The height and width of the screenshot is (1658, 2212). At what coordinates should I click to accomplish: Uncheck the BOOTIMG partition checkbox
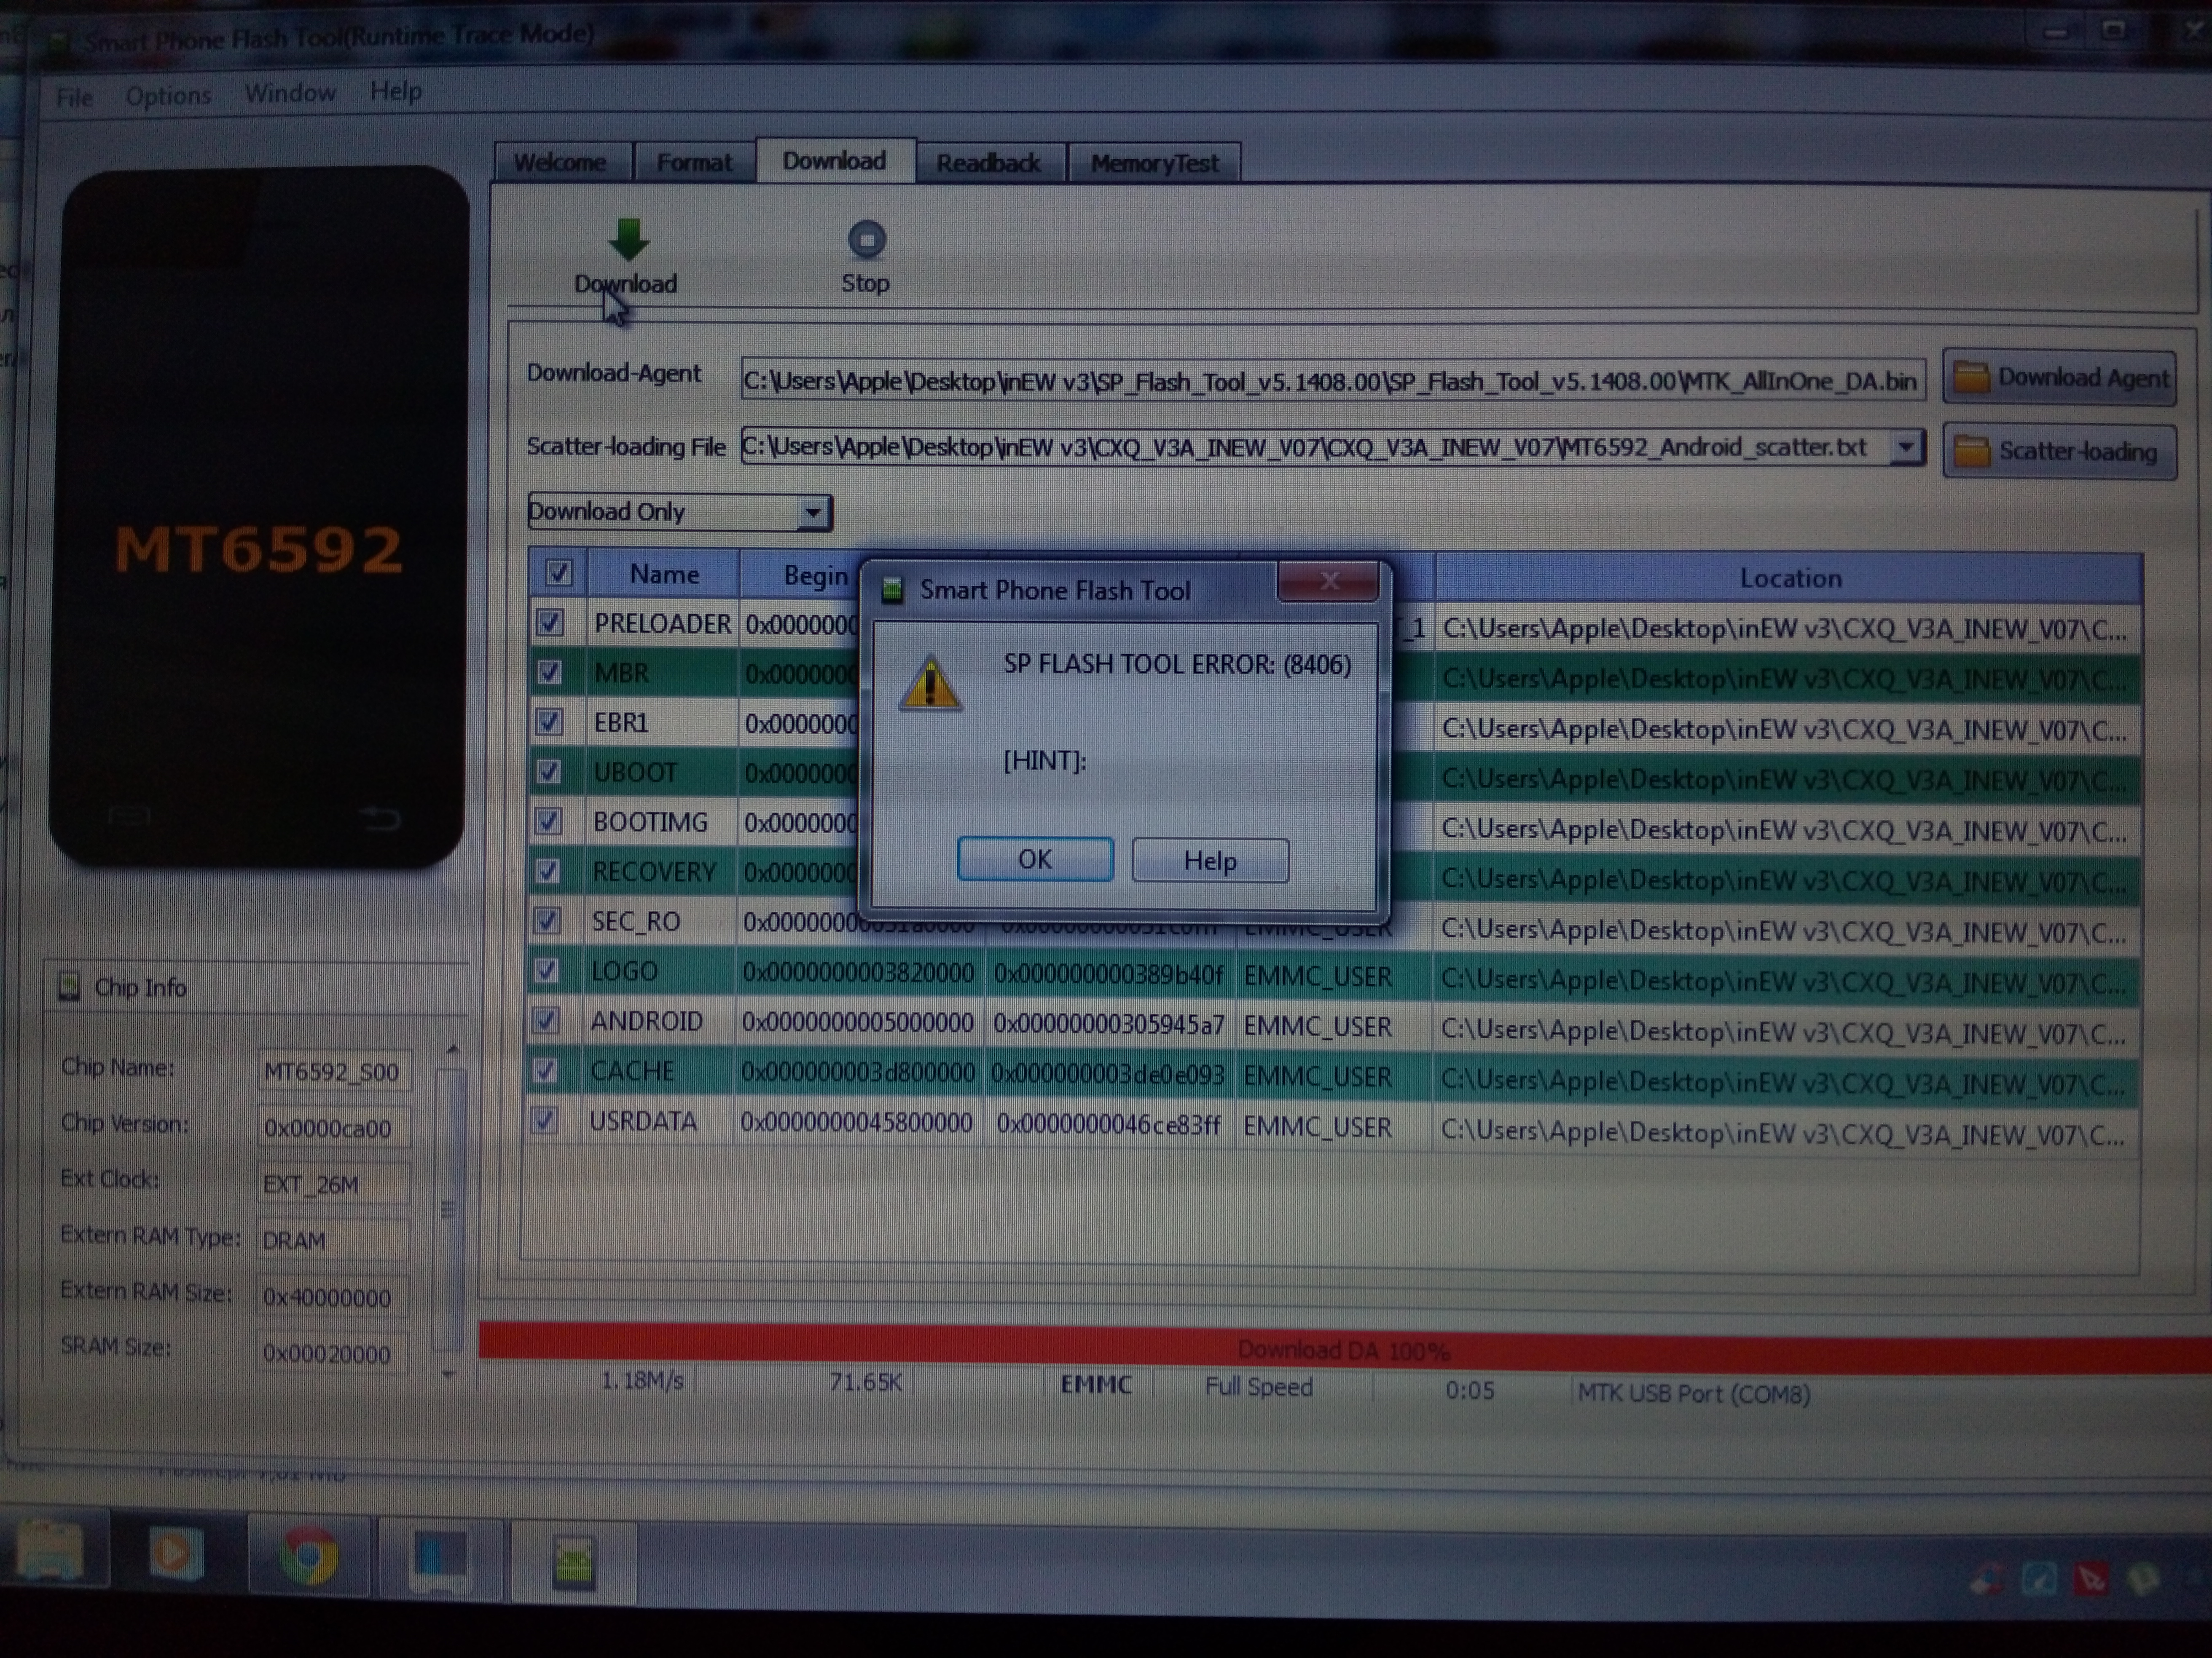pos(548,821)
